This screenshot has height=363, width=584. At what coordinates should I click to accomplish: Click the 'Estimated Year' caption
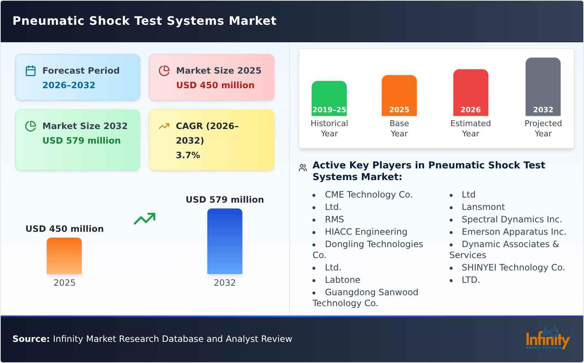click(x=471, y=129)
